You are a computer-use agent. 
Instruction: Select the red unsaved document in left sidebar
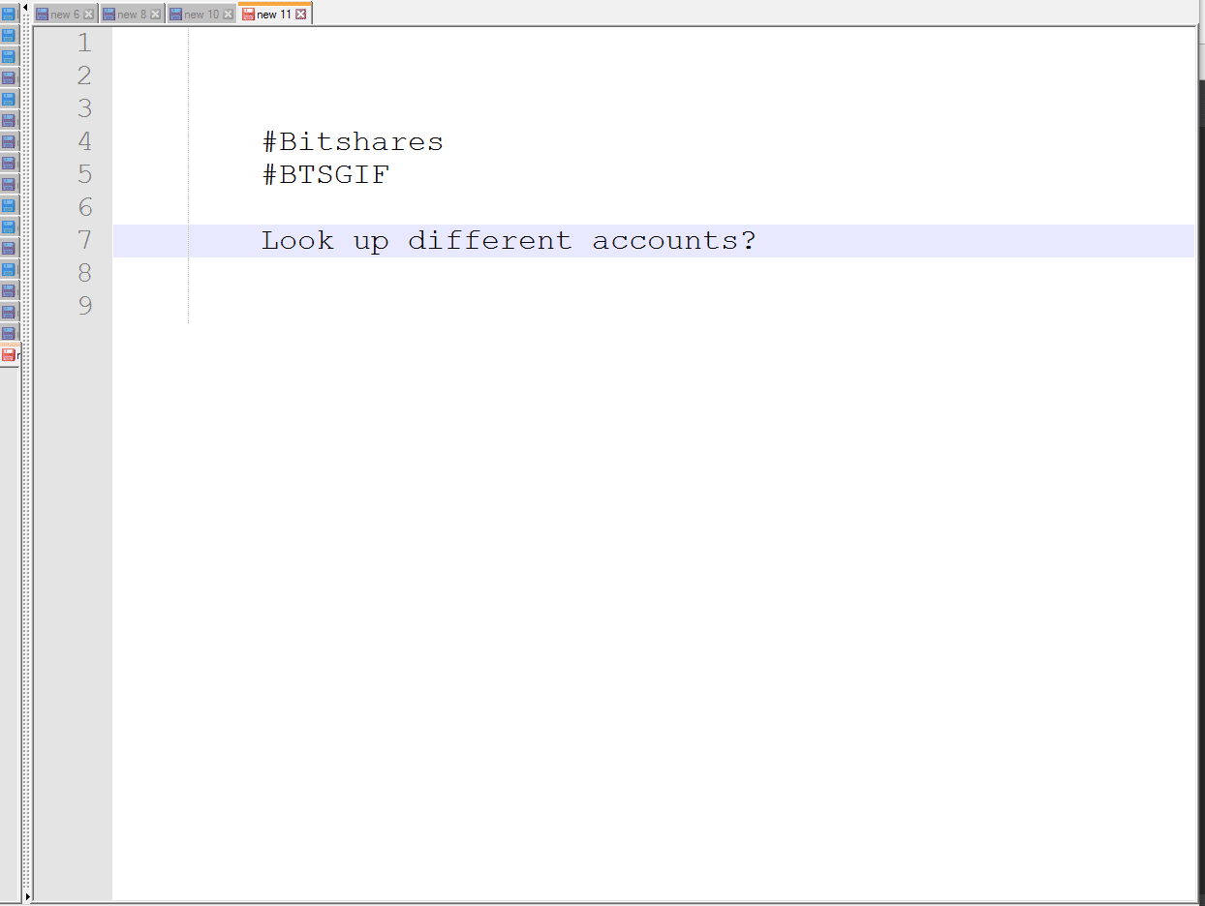click(x=9, y=355)
